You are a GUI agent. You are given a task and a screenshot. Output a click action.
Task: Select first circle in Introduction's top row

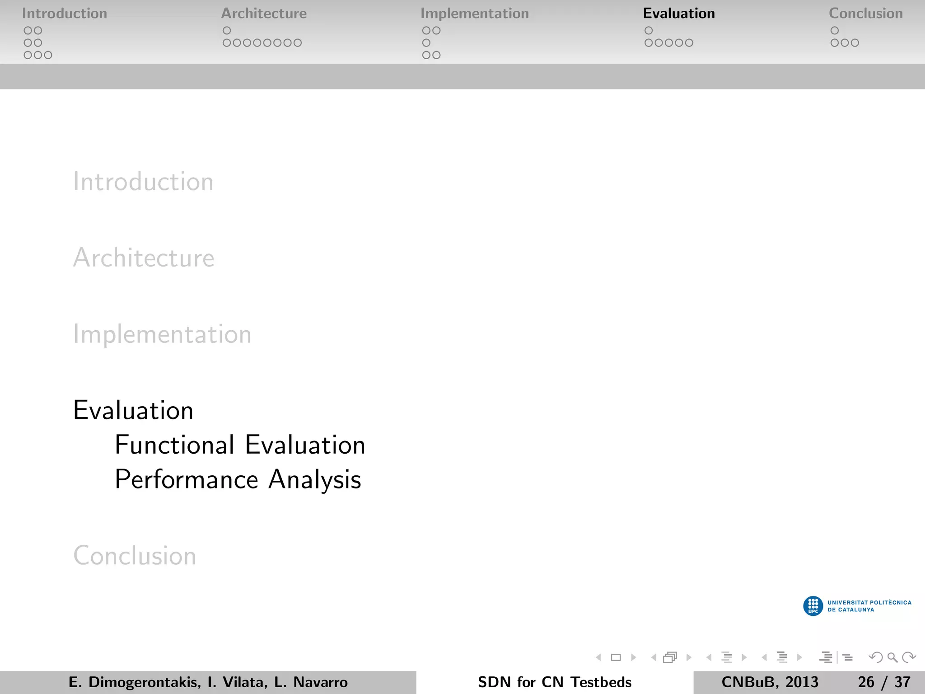pyautogui.click(x=28, y=31)
